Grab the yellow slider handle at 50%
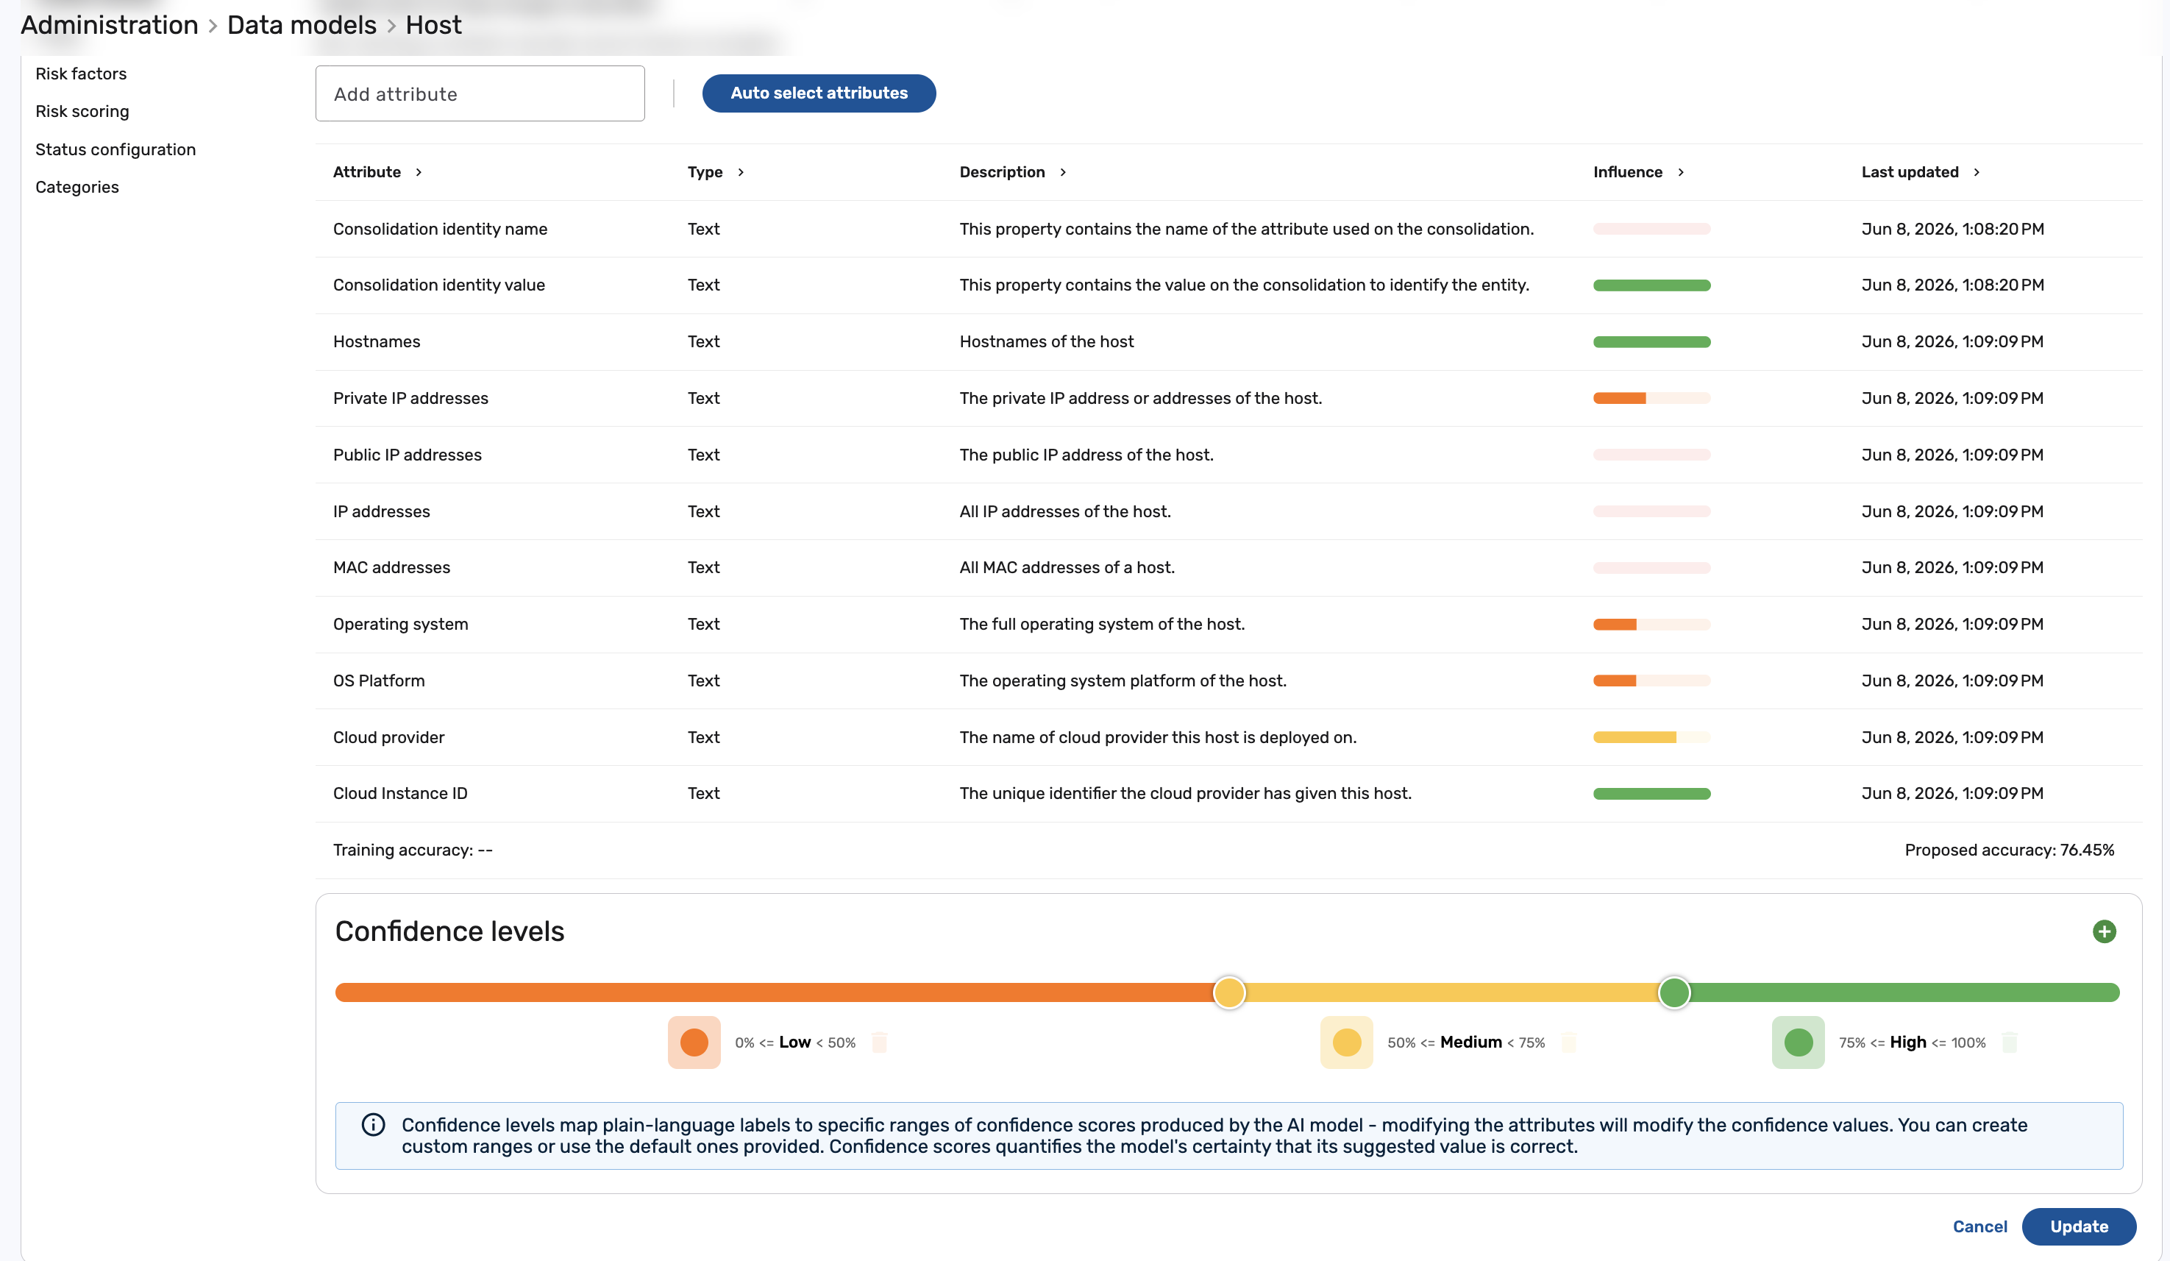Viewport: 2170px width, 1261px height. pyautogui.click(x=1228, y=992)
